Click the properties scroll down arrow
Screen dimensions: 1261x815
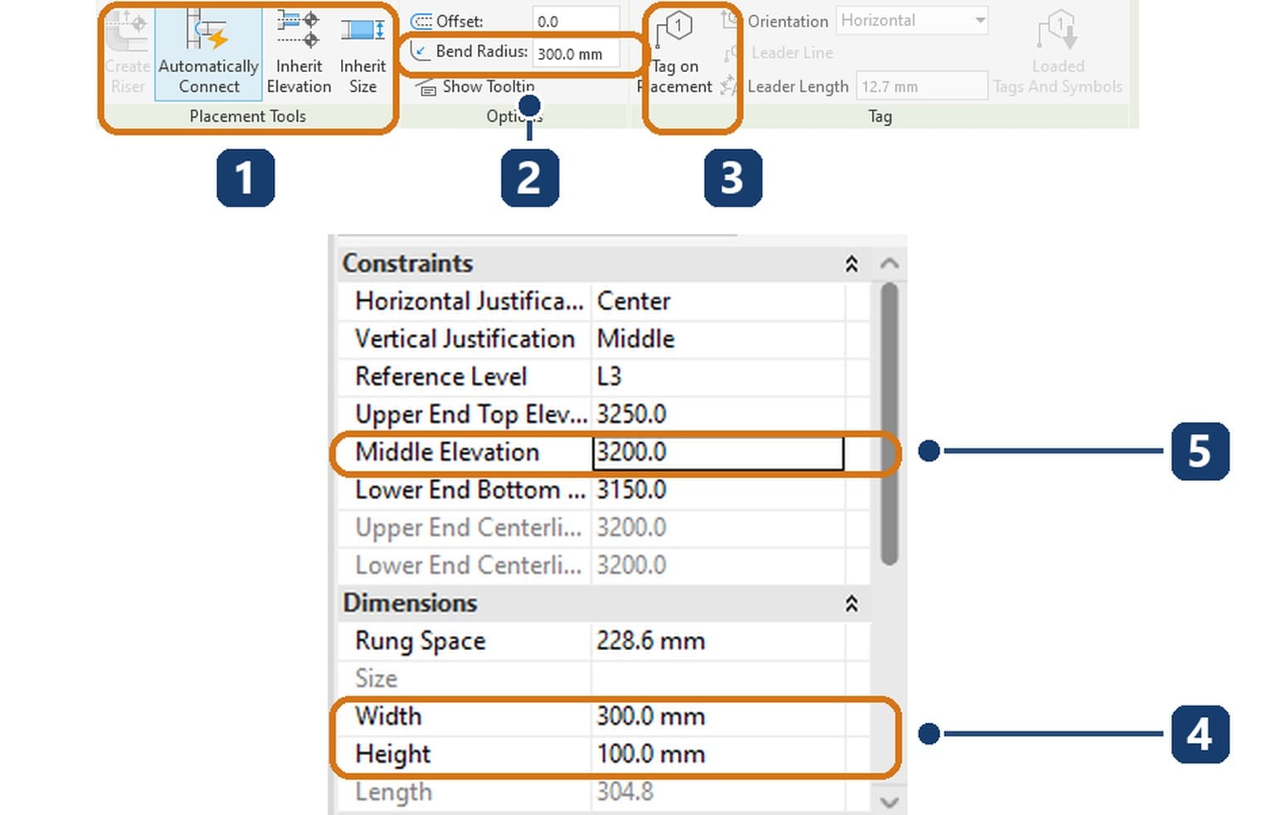pyautogui.click(x=889, y=802)
